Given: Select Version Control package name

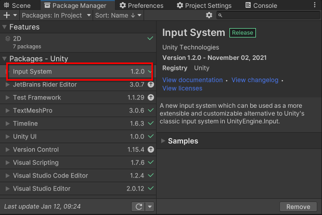Looking at the screenshot, I should click(x=36, y=149).
